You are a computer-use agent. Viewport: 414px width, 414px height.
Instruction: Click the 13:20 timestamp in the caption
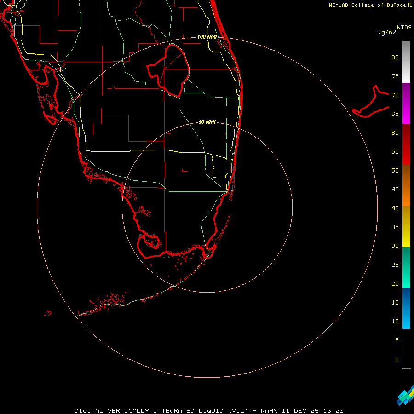(334, 411)
